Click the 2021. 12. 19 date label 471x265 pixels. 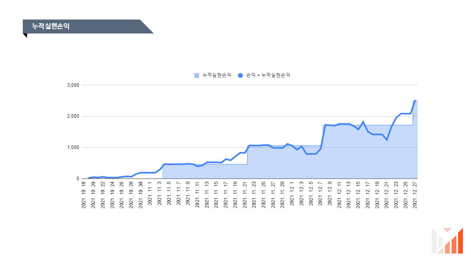[378, 195]
